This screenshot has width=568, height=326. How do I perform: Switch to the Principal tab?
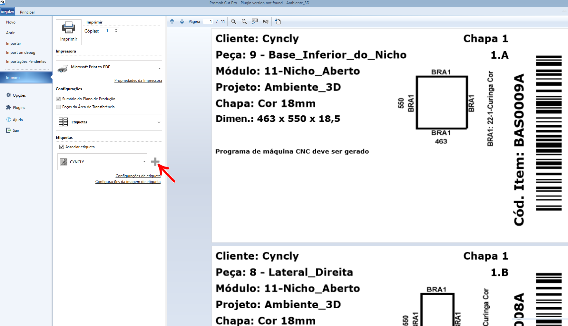27,12
